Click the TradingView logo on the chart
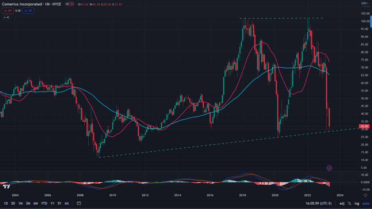Image resolution: width=372 pixels, height=209 pixels. click(6, 187)
